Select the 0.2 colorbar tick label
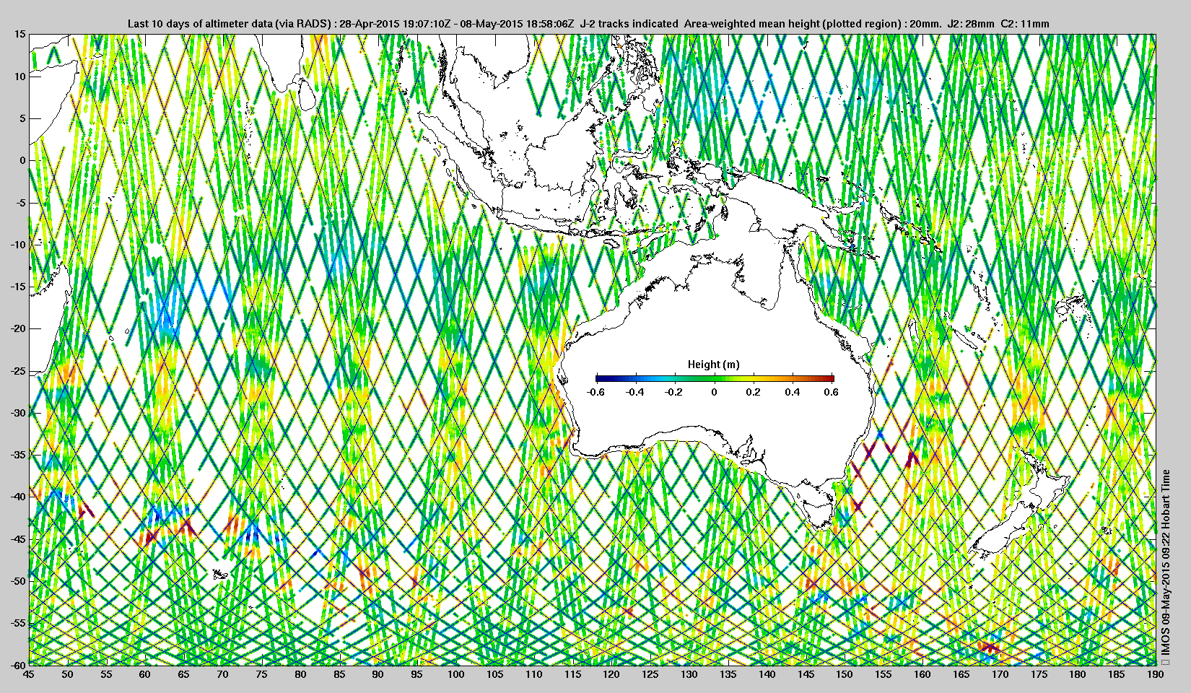This screenshot has width=1191, height=693. point(753,392)
